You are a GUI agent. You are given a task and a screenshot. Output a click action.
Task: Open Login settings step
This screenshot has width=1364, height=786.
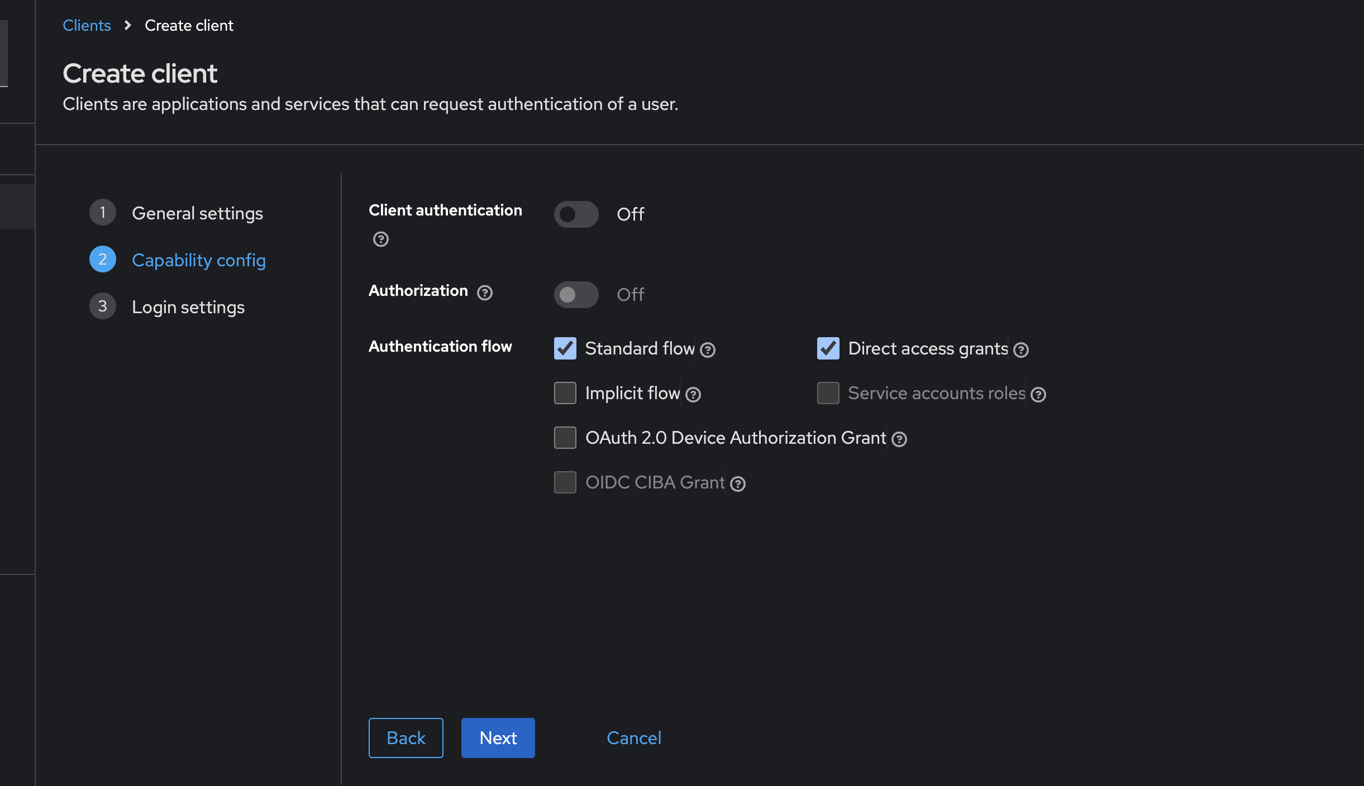pos(188,307)
